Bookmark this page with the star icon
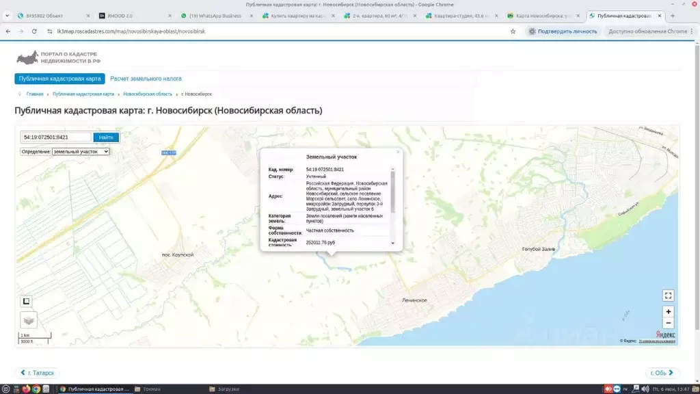This screenshot has width=700, height=394. click(513, 31)
